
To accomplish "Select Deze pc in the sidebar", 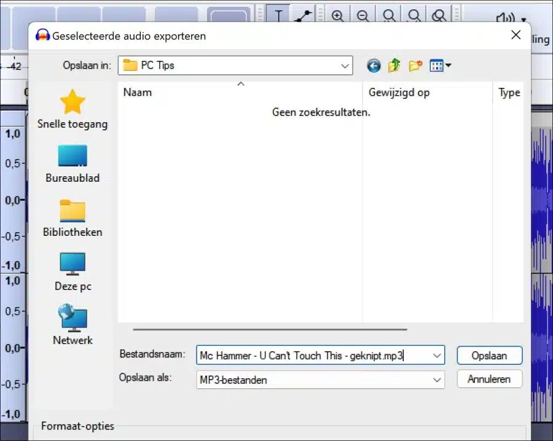I will (73, 272).
